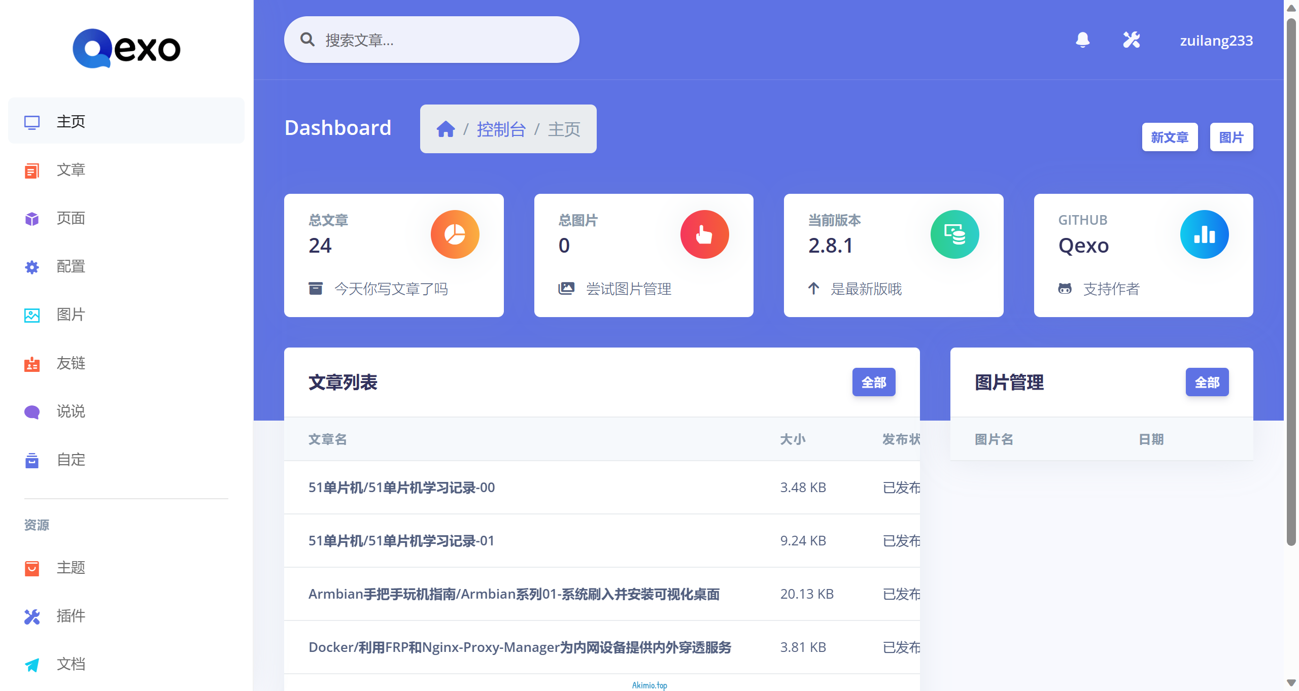Click the picture icon beside 图片 in sidebar
Screen dimensions: 1299x691
(x=32, y=315)
